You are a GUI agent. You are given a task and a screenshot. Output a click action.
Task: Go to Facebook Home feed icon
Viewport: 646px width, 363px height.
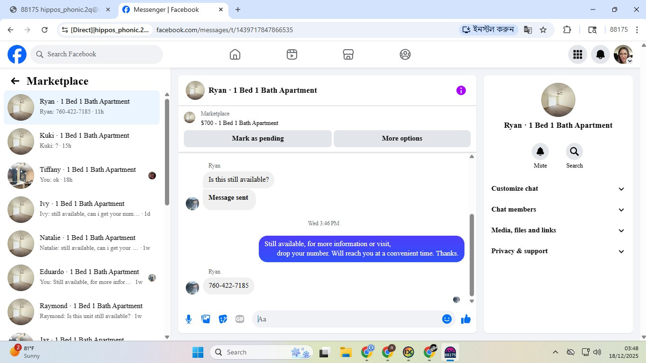click(235, 54)
